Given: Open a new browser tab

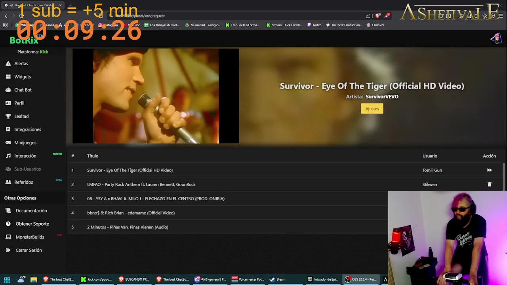Looking at the screenshot, I should pyautogui.click(x=70, y=5).
